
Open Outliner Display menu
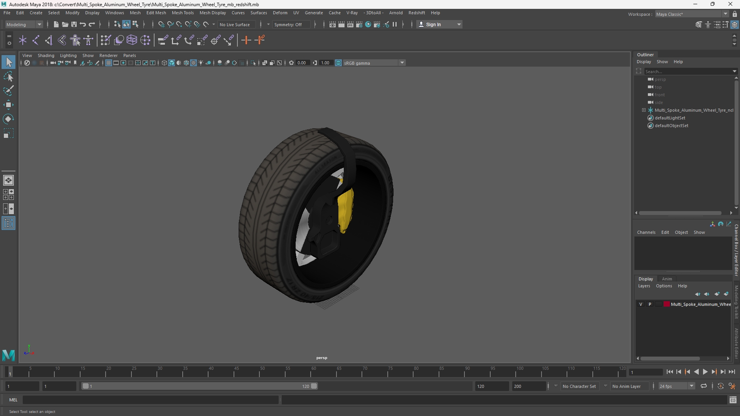pos(644,62)
